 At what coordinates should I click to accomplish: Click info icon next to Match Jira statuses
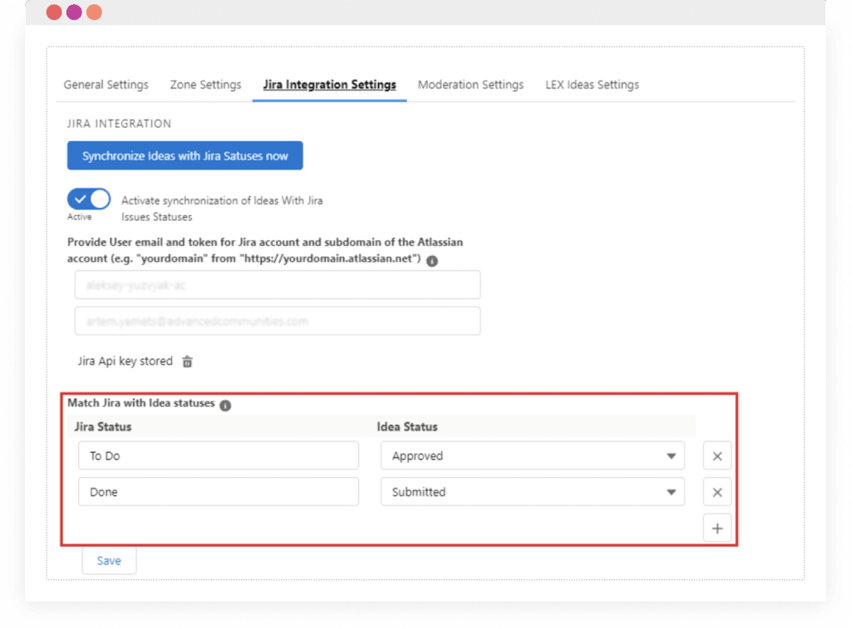pyautogui.click(x=225, y=405)
